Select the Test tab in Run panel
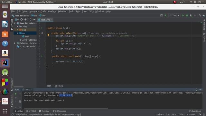206x116 pixels. [x=27, y=90]
